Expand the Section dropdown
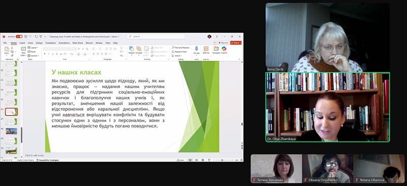Image resolution: width=407 pixels, height=186 pixels. click(x=33, y=56)
